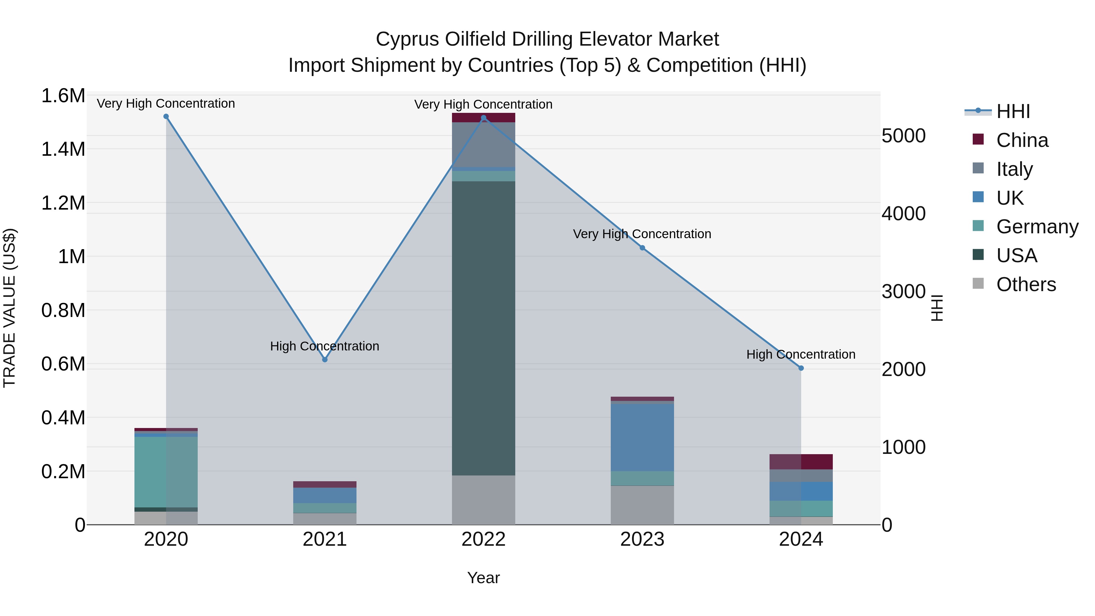Select the Italy segment in 2022 bar
Image resolution: width=1095 pixels, height=616 pixels.
tap(484, 144)
